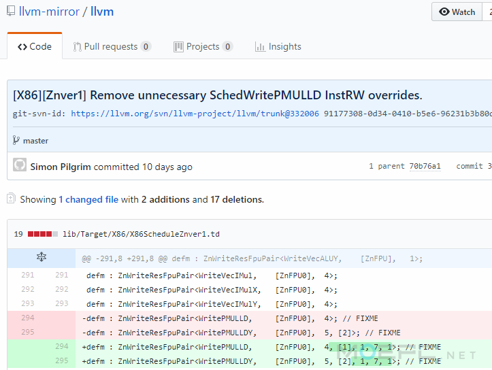Click the eye icon in Watch button
Image resolution: width=492 pixels, height=370 pixels.
[444, 12]
